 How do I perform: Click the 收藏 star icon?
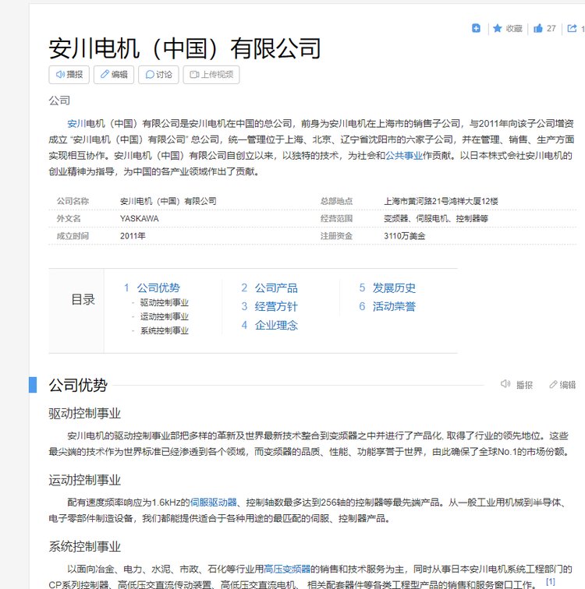click(x=498, y=28)
